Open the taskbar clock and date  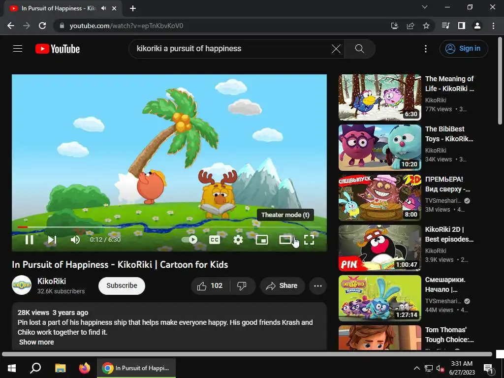click(x=462, y=368)
